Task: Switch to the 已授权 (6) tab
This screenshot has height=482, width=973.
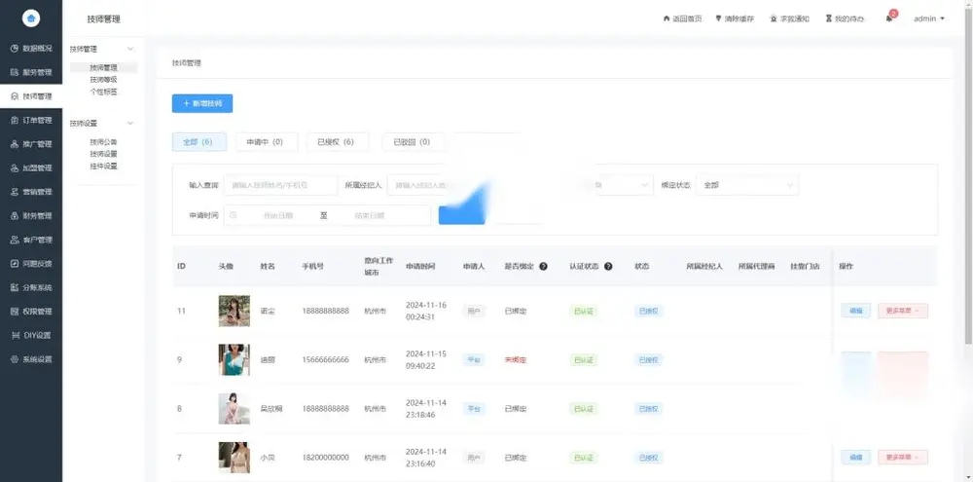Action: (338, 141)
